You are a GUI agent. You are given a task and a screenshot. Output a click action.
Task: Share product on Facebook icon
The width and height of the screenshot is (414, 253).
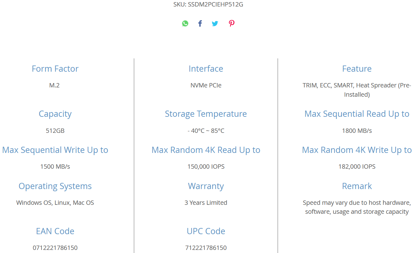(200, 23)
